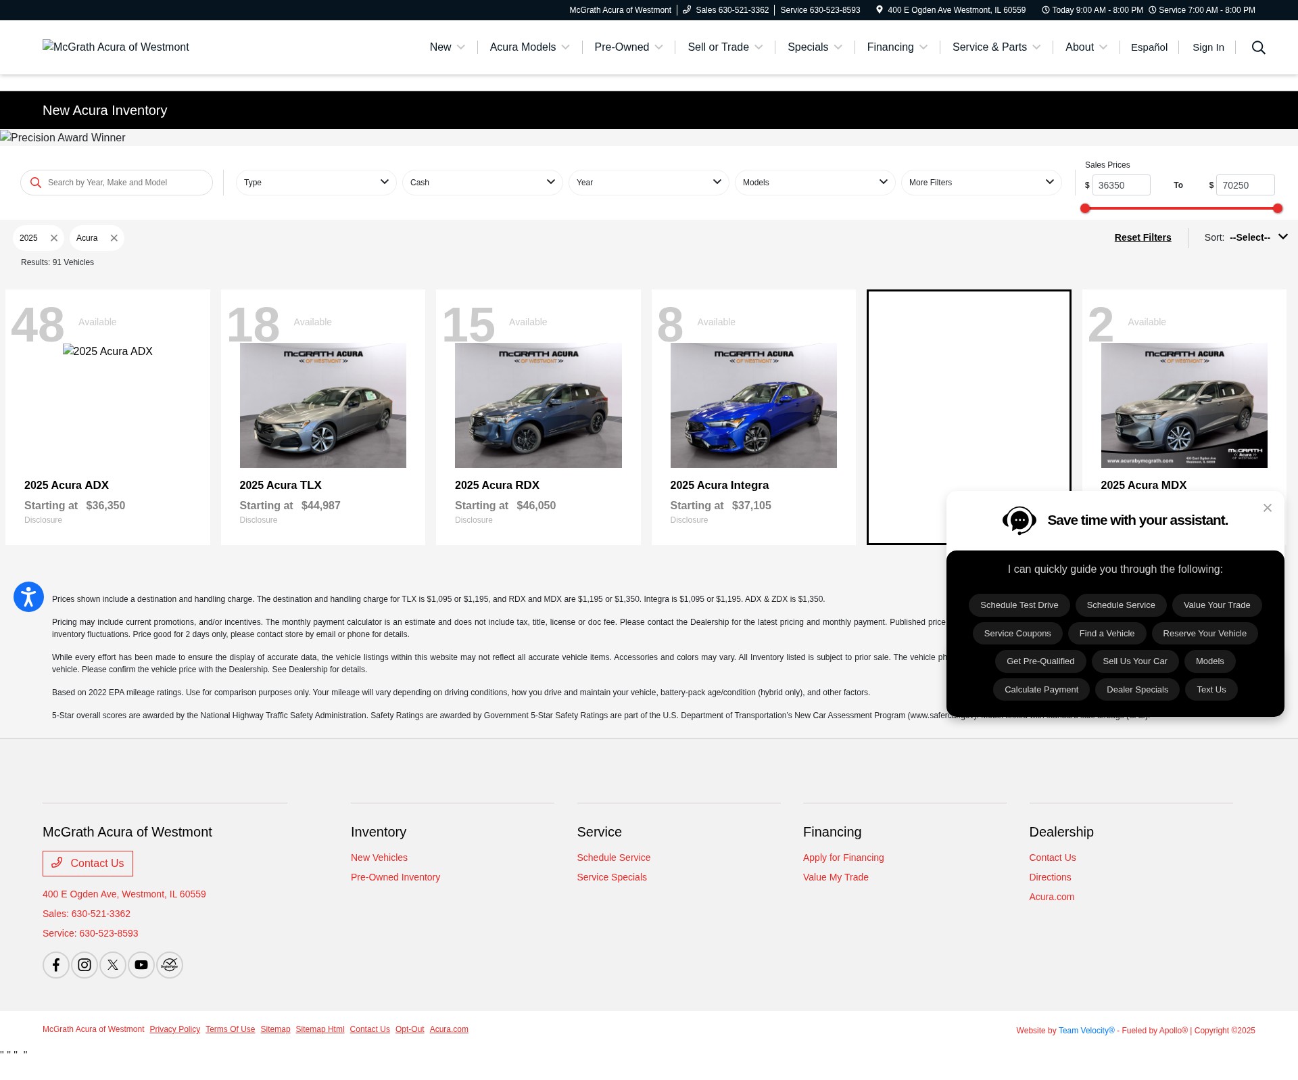Open the New menu
The height and width of the screenshot is (1080, 1298).
click(x=447, y=47)
